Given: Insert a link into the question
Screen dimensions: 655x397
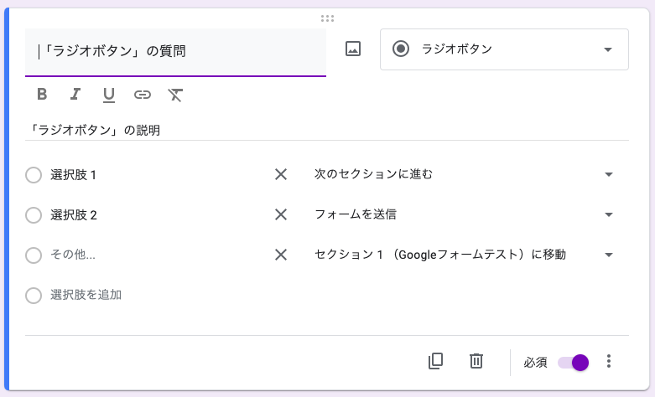Looking at the screenshot, I should click(x=143, y=95).
